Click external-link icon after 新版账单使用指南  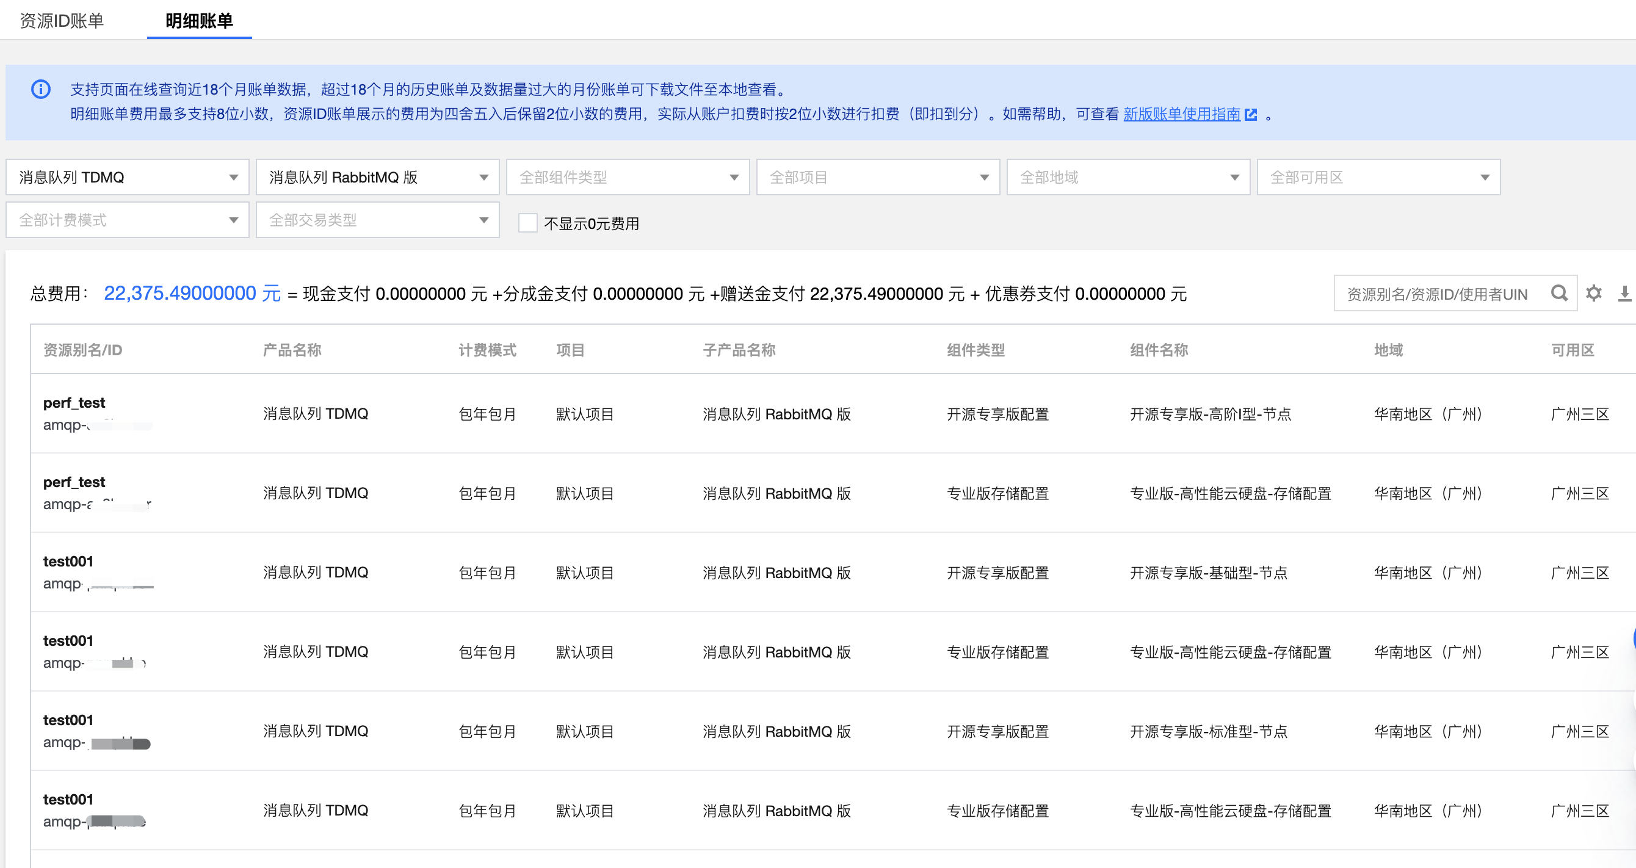coord(1250,115)
